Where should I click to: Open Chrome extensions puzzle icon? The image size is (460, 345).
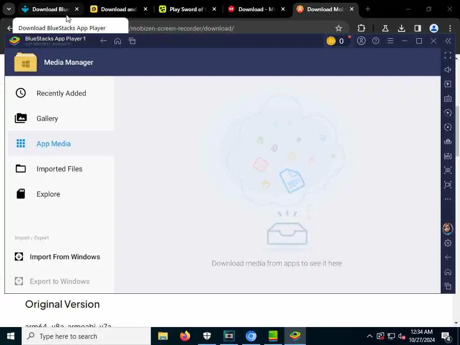(x=362, y=28)
